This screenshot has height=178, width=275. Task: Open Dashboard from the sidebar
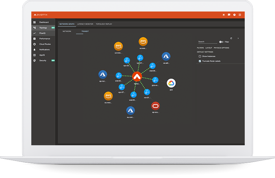click(43, 22)
